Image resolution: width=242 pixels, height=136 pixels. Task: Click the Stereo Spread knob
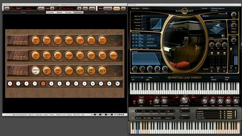pyautogui.click(x=234, y=25)
